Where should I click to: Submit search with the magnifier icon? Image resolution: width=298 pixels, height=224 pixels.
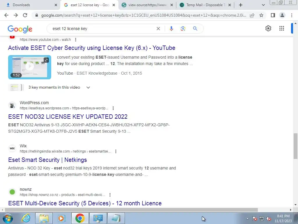(x=195, y=29)
